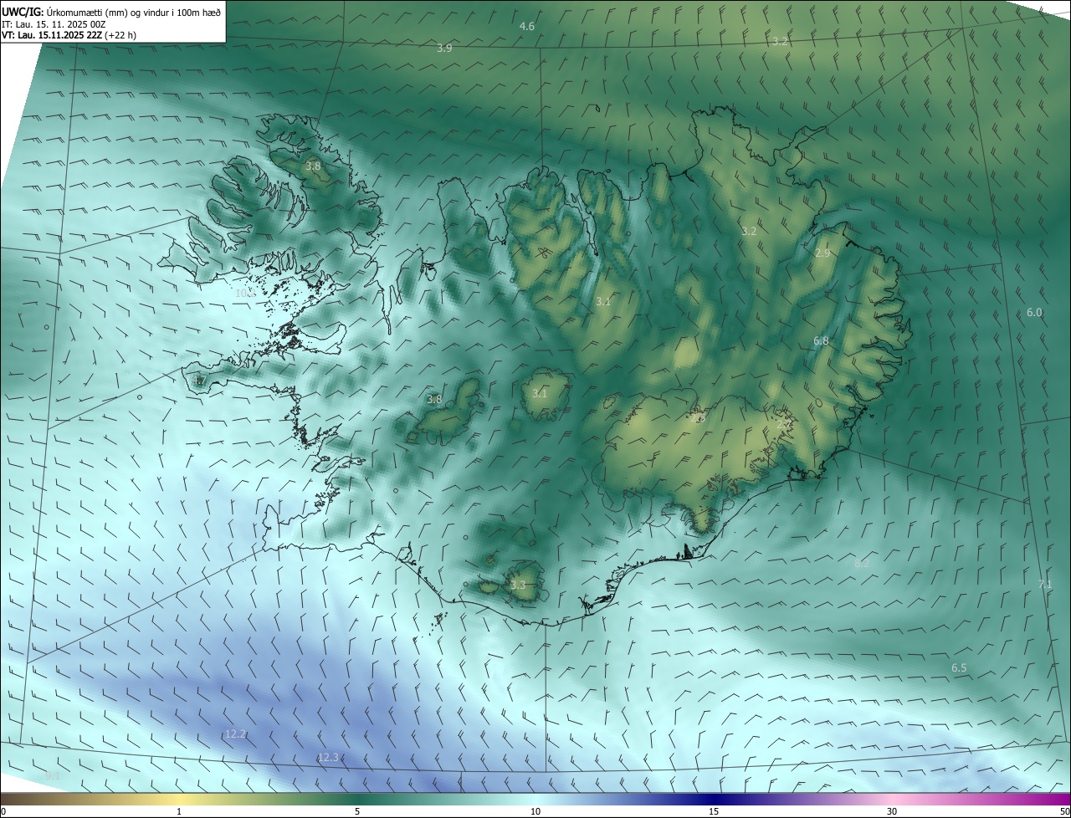Select the initial time line IT: Lau. 15. 11. 2025 00Z
This screenshot has width=1071, height=818.
click(54, 23)
